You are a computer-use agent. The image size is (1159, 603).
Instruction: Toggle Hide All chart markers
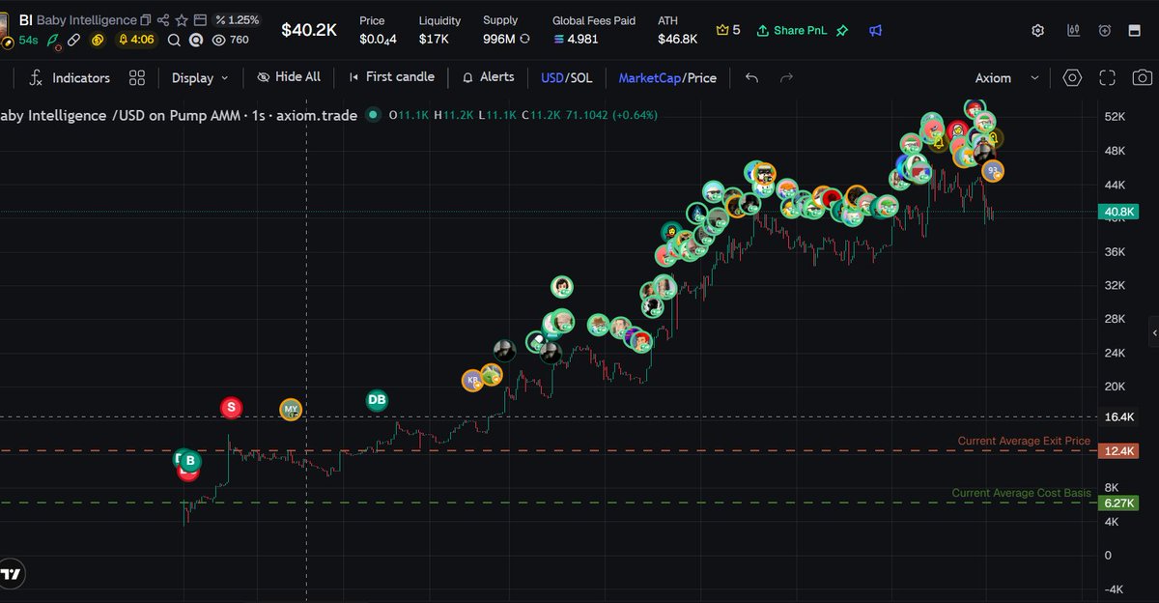pos(289,77)
